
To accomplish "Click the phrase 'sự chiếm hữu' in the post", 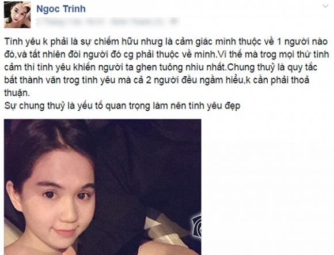I will 109,42.
